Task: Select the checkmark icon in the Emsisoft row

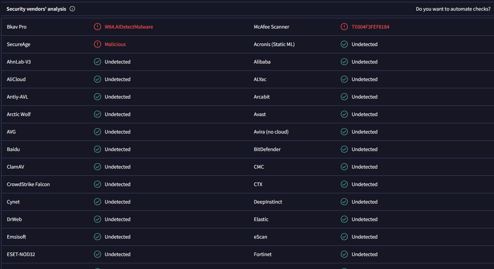Action: pos(98,237)
